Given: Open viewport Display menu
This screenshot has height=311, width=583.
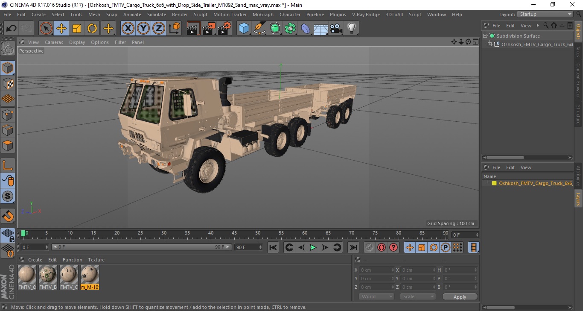Looking at the screenshot, I should (x=77, y=42).
